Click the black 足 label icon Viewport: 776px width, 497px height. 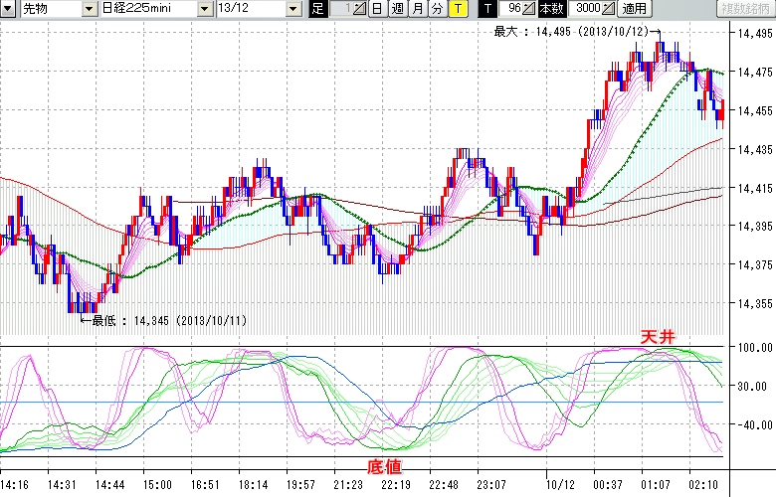coord(317,9)
